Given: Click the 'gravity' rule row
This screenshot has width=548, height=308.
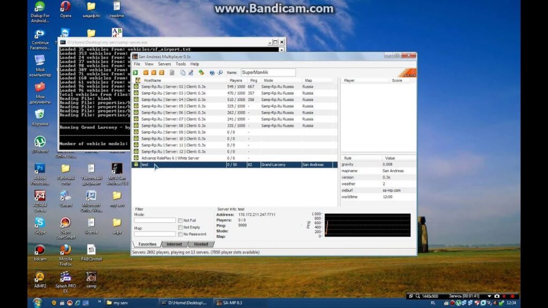Looking at the screenshot, I should click(x=378, y=164).
